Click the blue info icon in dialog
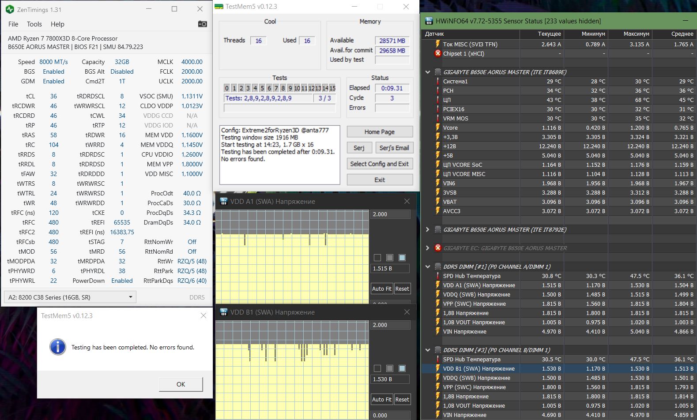The width and height of the screenshot is (697, 420). click(57, 347)
